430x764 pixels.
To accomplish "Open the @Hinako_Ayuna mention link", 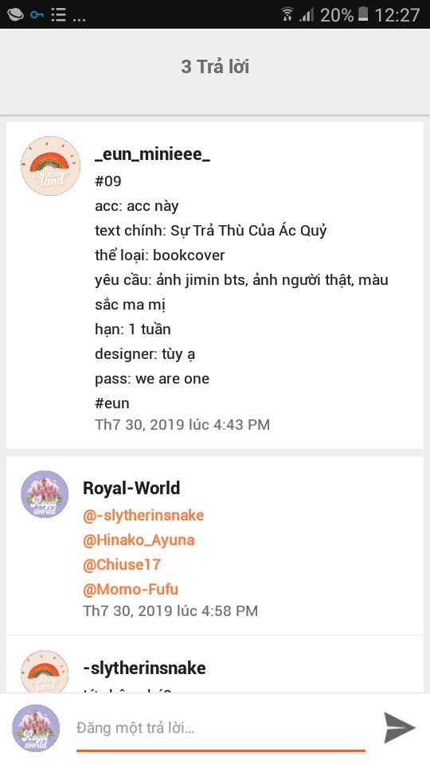I will tap(139, 540).
